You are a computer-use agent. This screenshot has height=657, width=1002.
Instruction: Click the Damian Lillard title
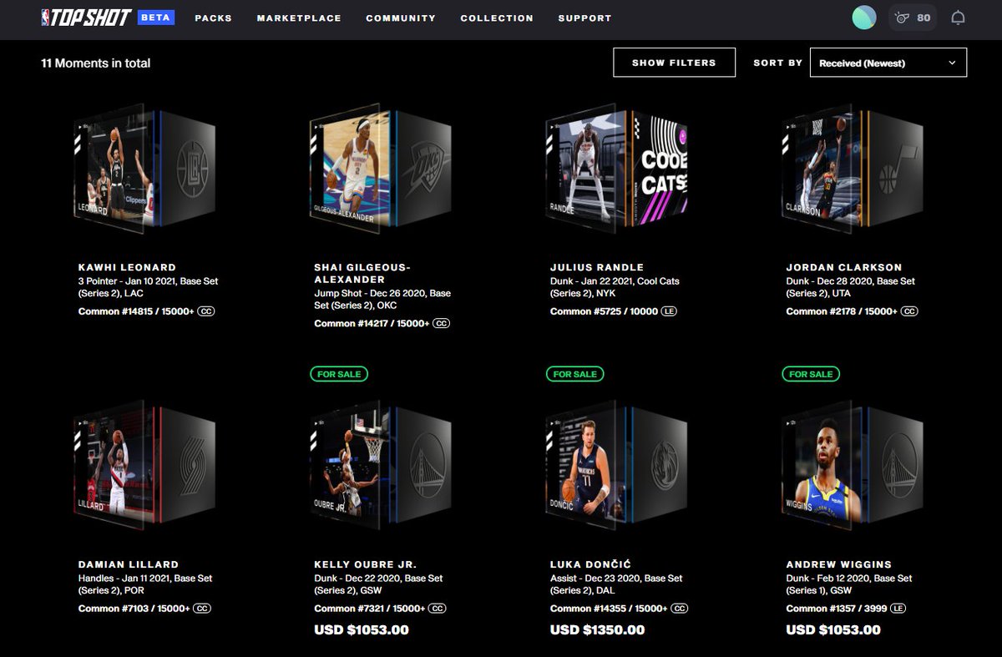pyautogui.click(x=129, y=564)
